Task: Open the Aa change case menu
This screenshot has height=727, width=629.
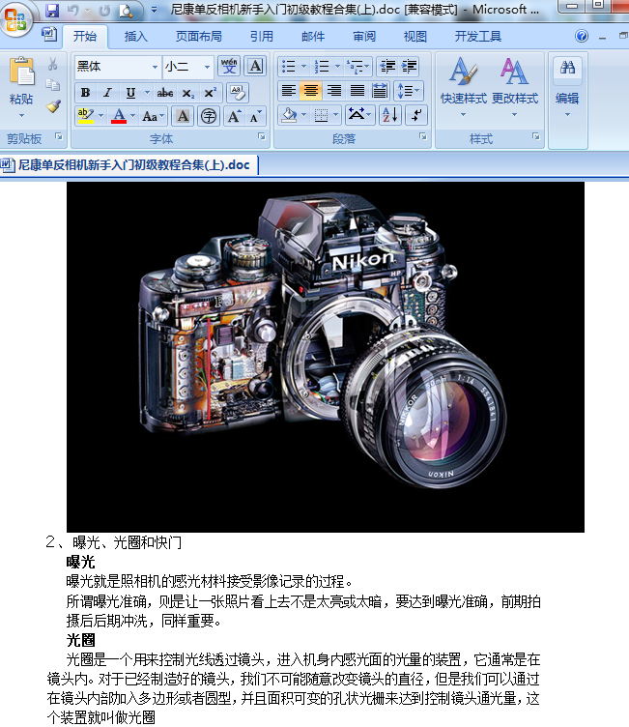Action: (153, 115)
